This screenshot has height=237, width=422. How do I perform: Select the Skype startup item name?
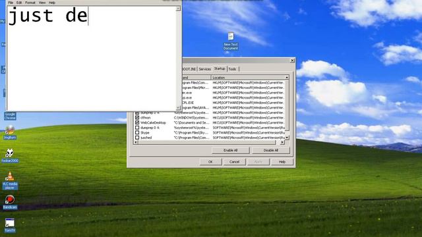[145, 133]
